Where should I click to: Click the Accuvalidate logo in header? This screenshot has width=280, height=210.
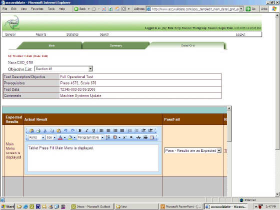12,22
